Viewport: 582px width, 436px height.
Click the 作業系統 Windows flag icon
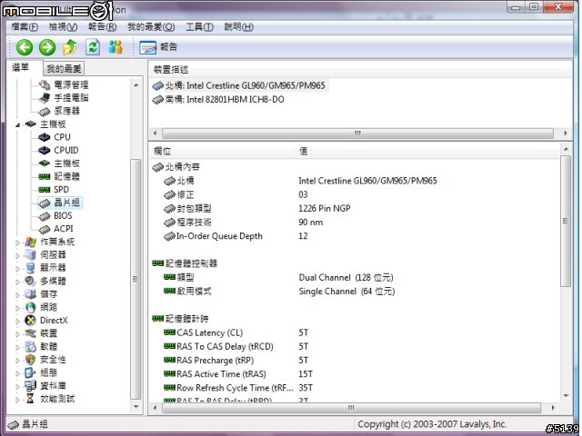pos(30,243)
